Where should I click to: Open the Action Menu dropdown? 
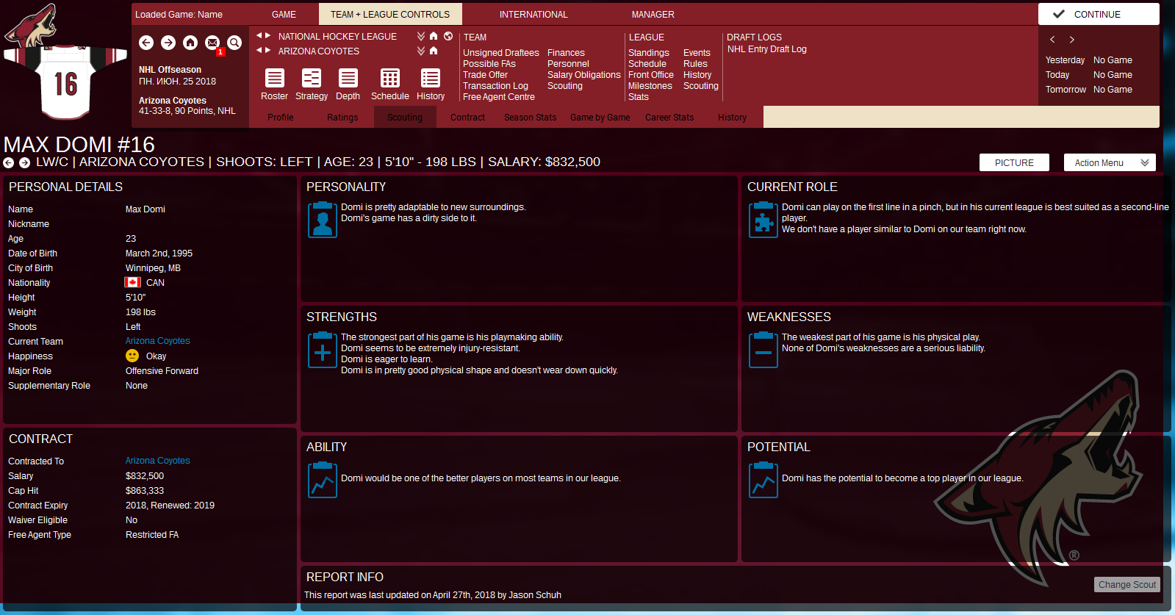tap(1110, 162)
